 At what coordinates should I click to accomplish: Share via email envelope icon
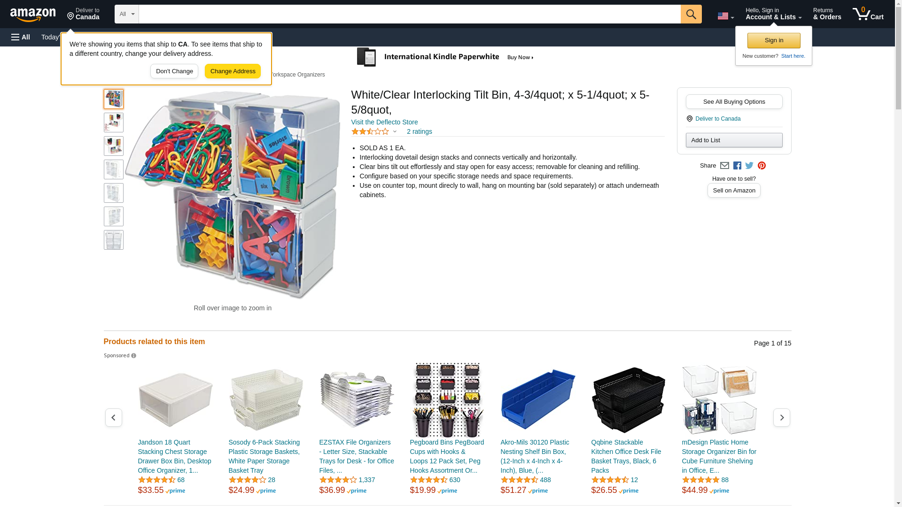[724, 165]
